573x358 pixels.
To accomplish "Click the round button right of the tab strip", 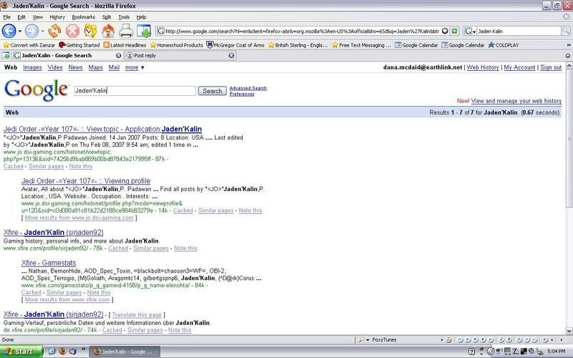I will coord(567,56).
